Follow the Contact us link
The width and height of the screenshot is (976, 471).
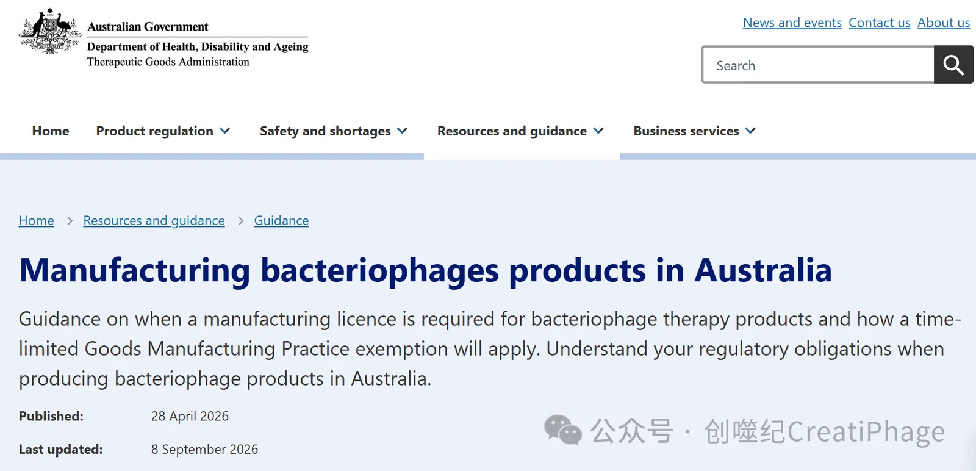(x=879, y=23)
